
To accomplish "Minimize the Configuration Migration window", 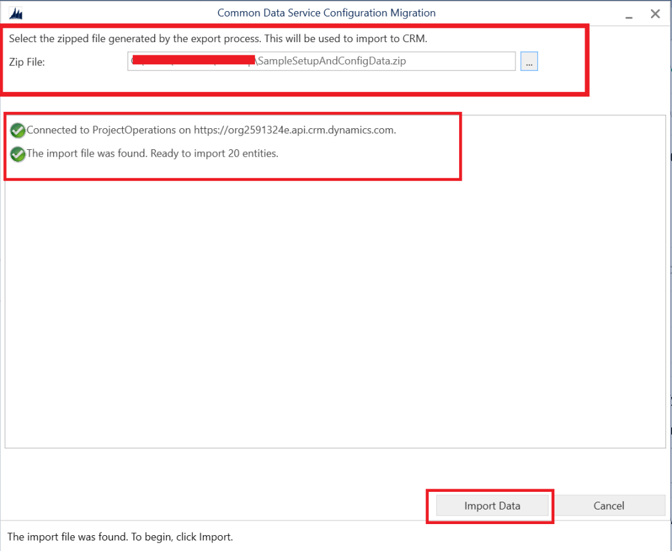I will 629,14.
